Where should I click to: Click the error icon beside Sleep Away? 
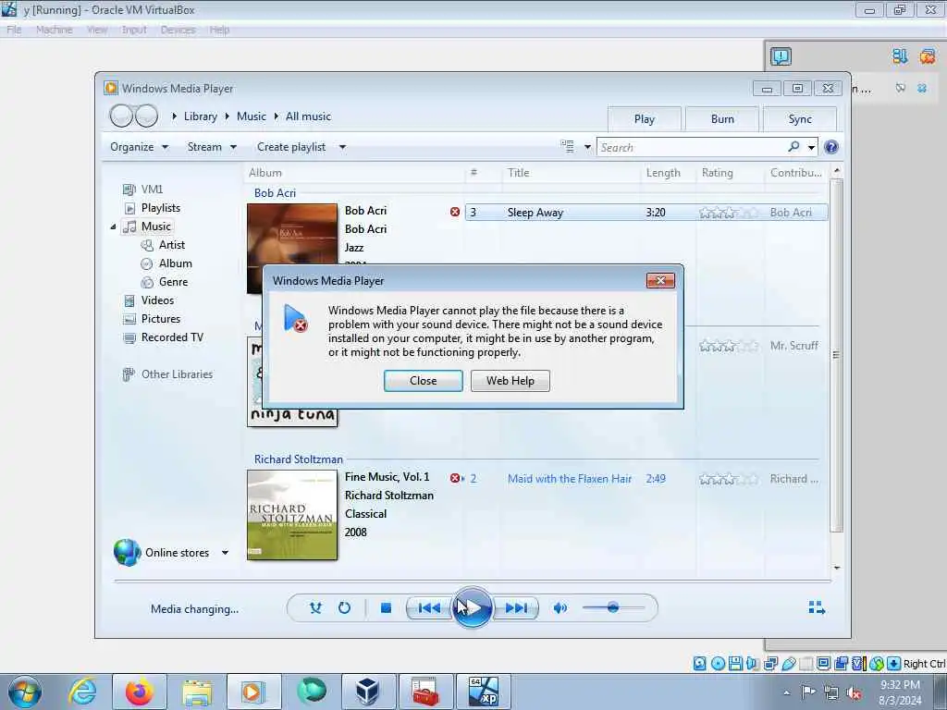[x=455, y=212]
